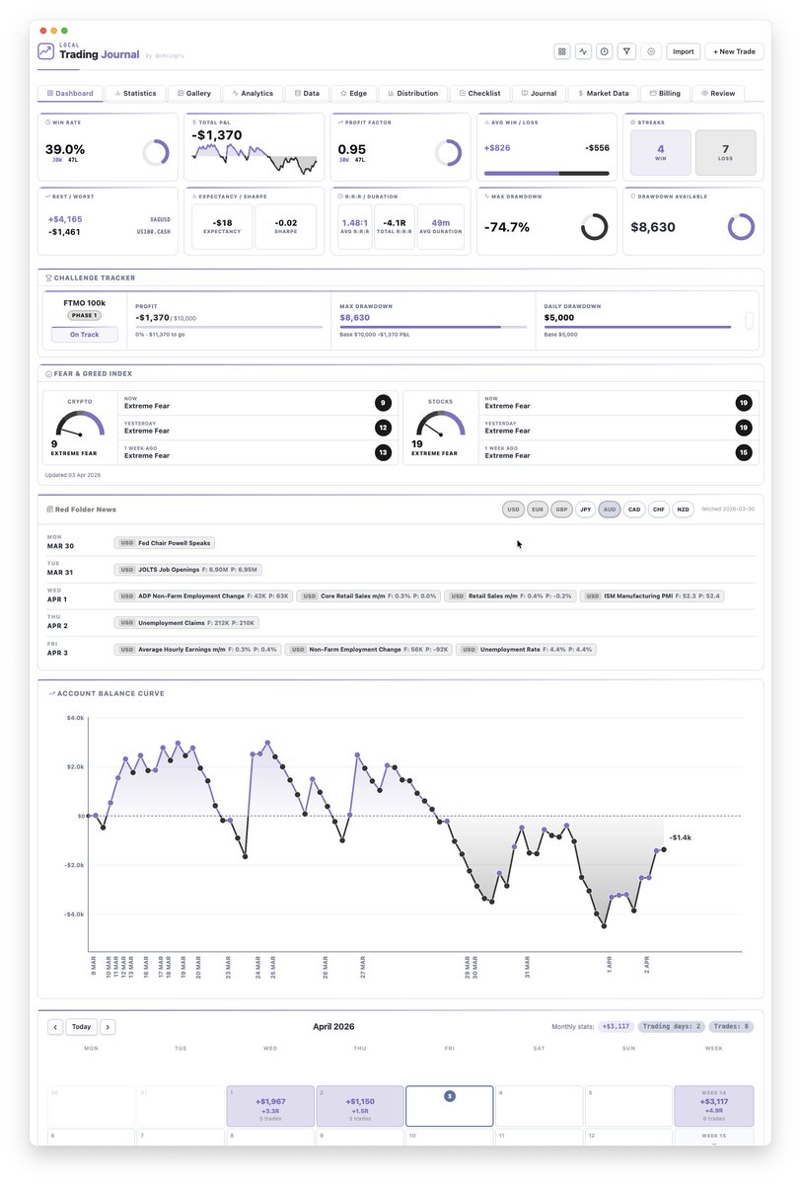
Task: Click the Daily Drawdown $5,000 progress bar
Action: point(637,327)
